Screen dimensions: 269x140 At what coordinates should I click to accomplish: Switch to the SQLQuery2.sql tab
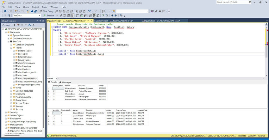point(113,21)
